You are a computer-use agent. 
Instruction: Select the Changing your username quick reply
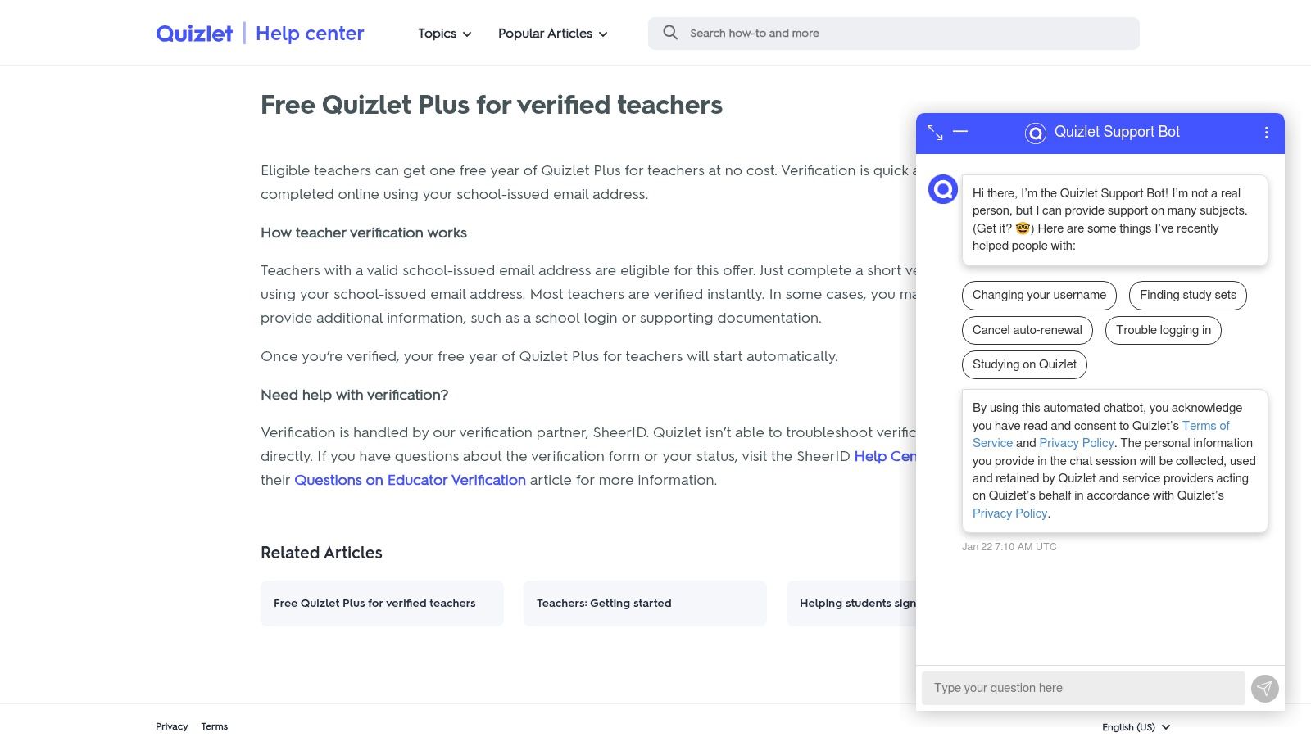point(1038,295)
